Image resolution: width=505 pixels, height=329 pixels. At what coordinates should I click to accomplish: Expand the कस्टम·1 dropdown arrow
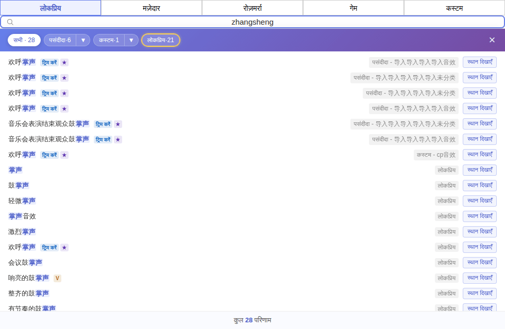(131, 40)
